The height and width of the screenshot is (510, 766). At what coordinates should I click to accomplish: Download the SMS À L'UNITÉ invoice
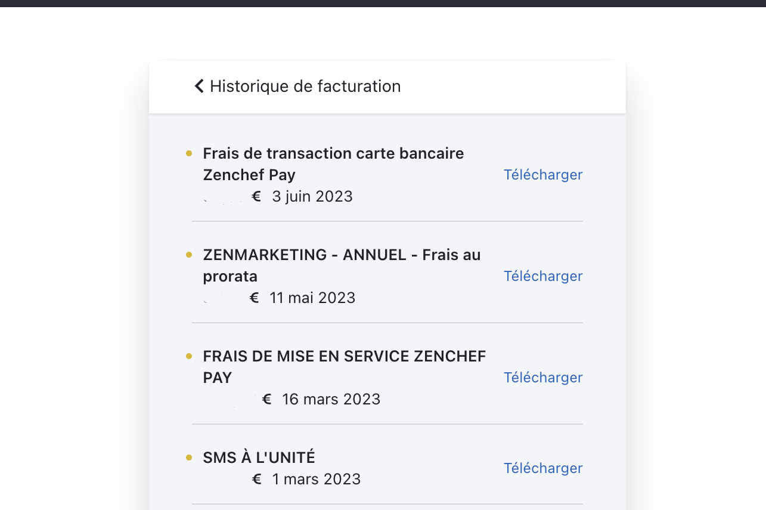click(543, 468)
